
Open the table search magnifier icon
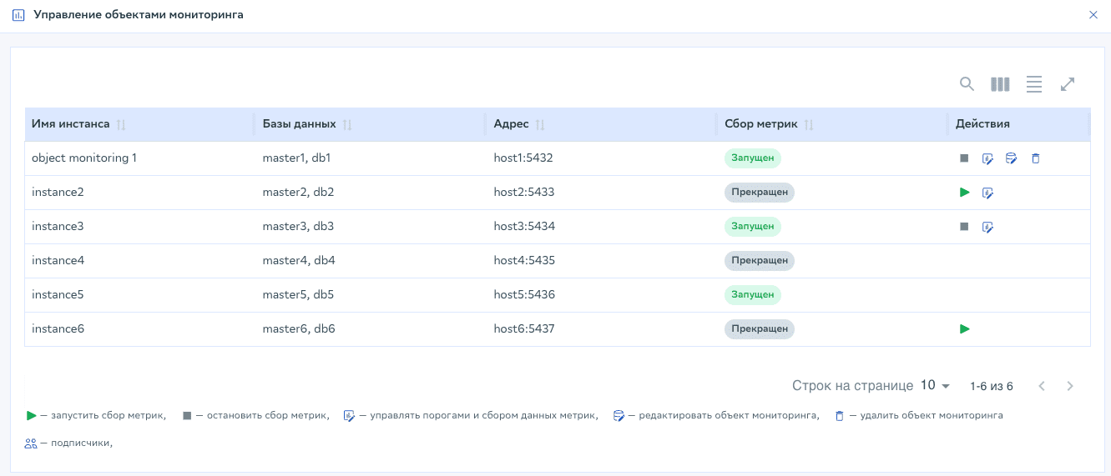967,83
